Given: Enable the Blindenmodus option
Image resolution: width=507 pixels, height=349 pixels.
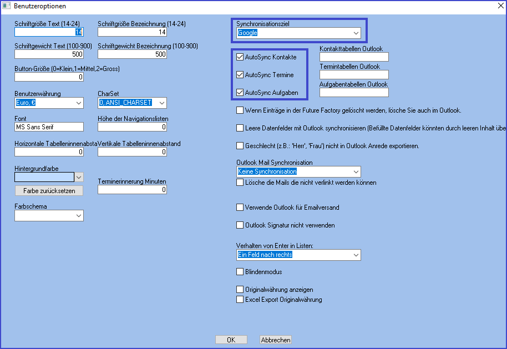Looking at the screenshot, I should click(x=240, y=272).
